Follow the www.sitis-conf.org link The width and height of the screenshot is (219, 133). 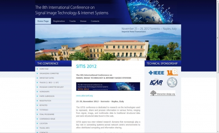click(84, 95)
